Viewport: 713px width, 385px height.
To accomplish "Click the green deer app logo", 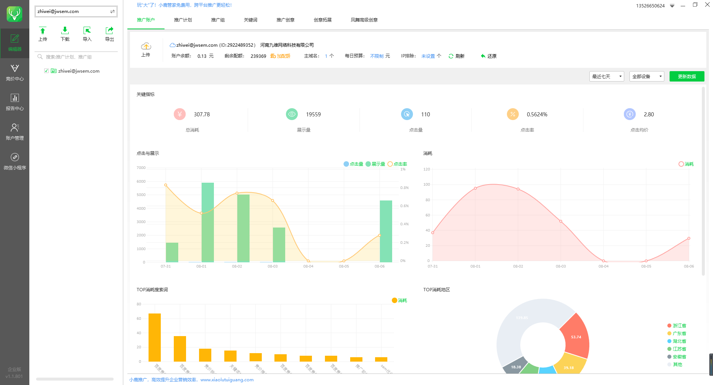I will point(14,14).
